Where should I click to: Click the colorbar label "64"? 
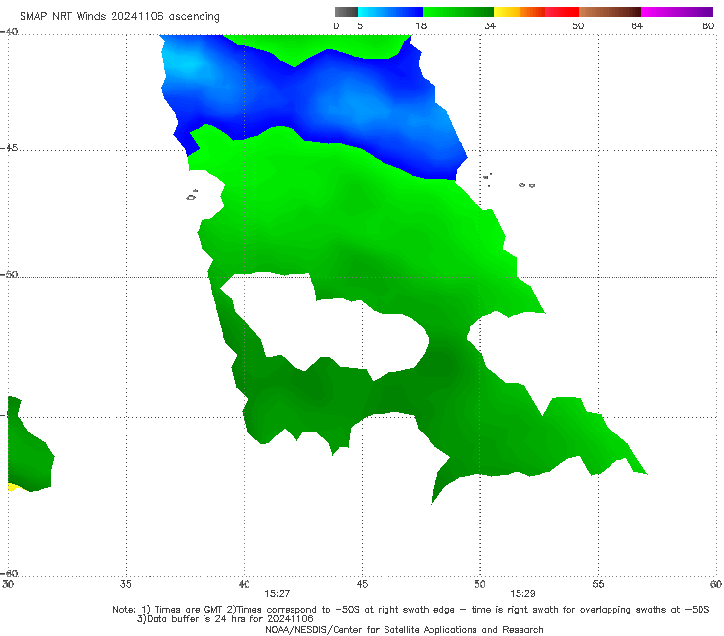tap(637, 25)
